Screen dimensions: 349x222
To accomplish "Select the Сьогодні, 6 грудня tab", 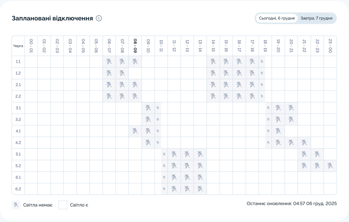I will point(277,18).
